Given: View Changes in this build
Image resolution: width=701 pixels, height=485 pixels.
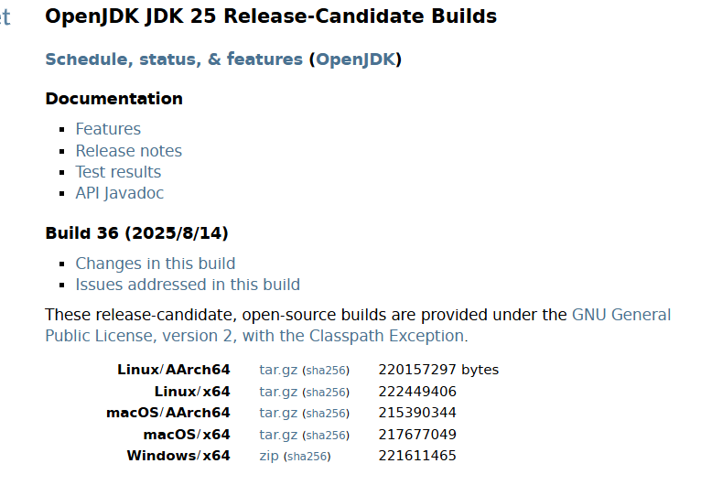Looking at the screenshot, I should coord(156,264).
